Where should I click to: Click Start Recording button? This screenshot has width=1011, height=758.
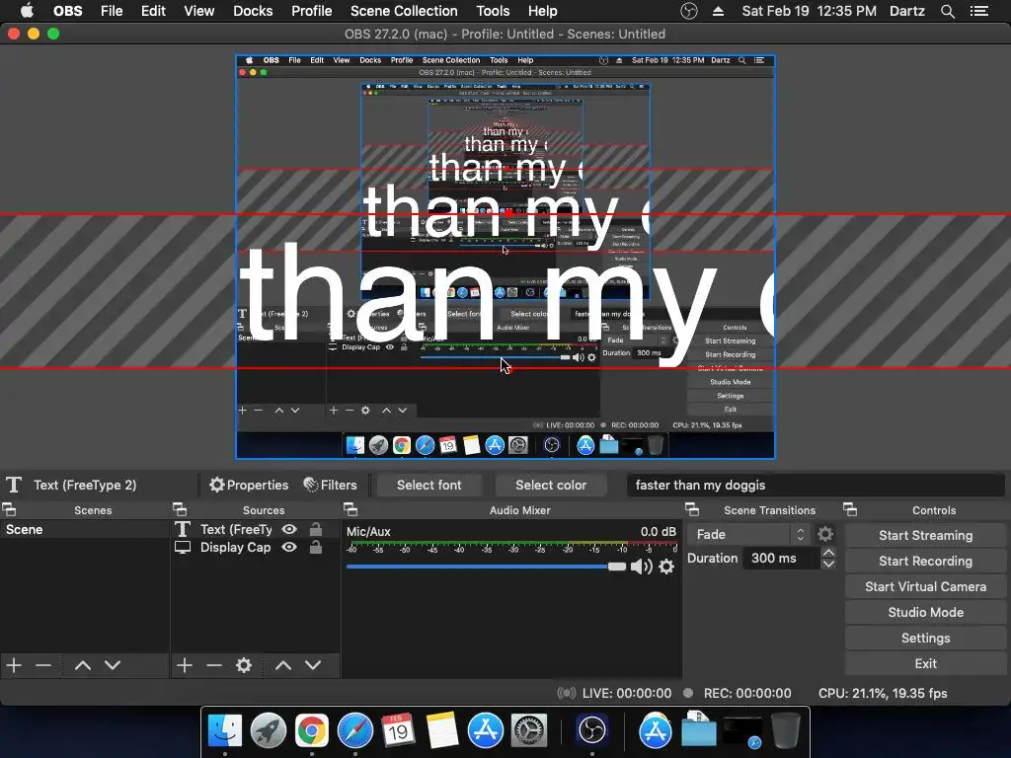pyautogui.click(x=925, y=561)
